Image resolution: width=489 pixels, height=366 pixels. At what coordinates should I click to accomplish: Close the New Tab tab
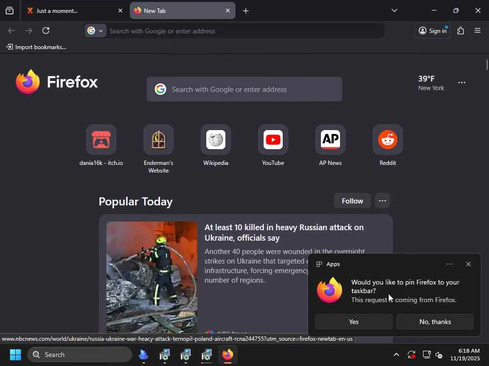pyautogui.click(x=228, y=10)
